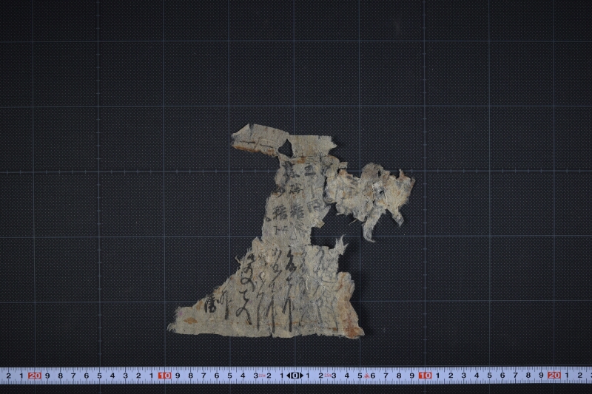Click the red 10 mark left of zero
Screen dimensions: 592x394
coord(164,376)
